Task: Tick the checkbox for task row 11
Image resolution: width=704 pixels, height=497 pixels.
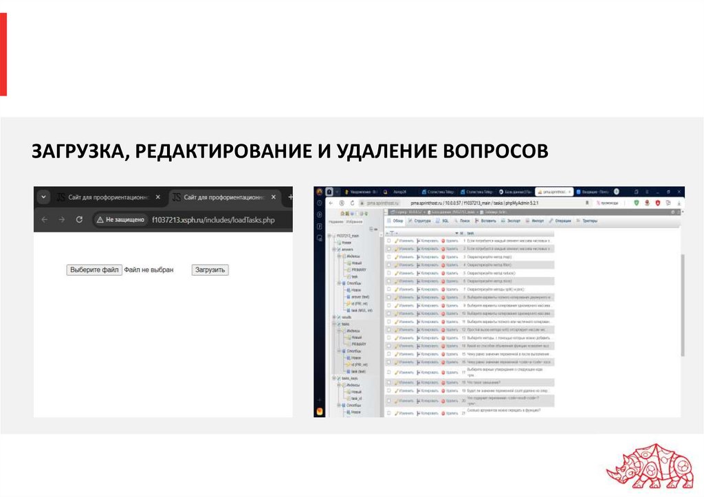Action: click(x=389, y=322)
